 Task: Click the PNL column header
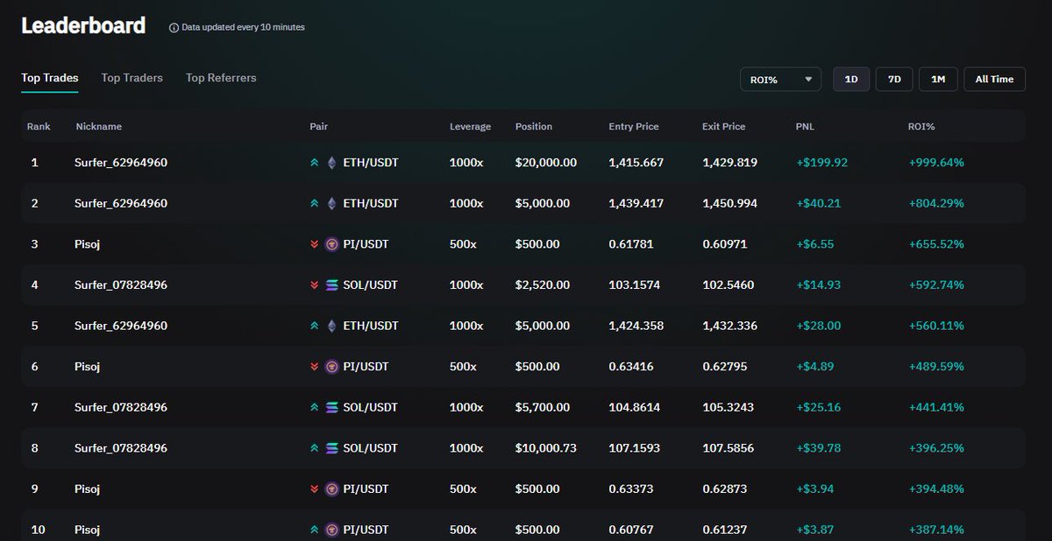tap(805, 127)
